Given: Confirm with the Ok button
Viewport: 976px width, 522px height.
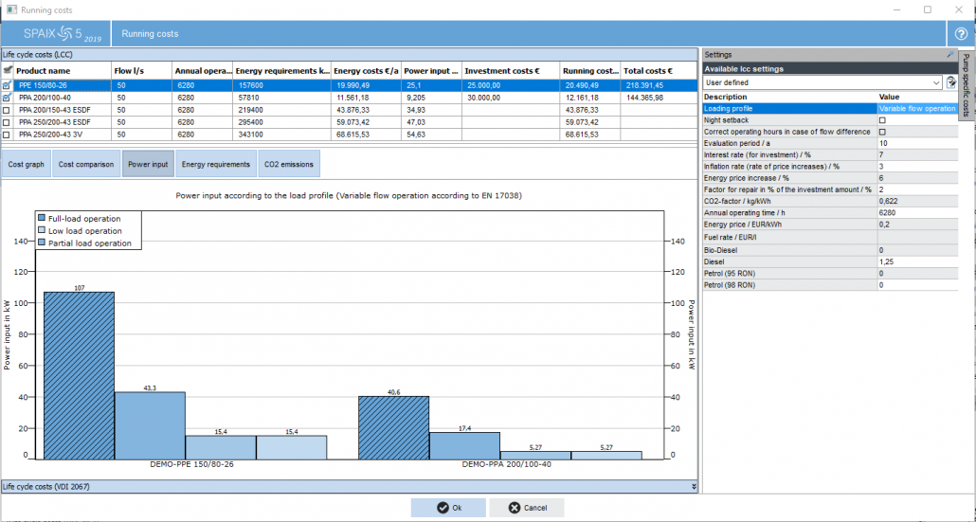Looking at the screenshot, I should pyautogui.click(x=448, y=508).
